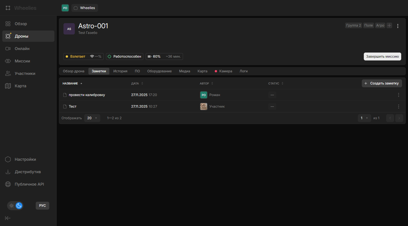Click the Онлайн camera icon in sidebar
This screenshot has height=226, width=408.
[x=8, y=49]
